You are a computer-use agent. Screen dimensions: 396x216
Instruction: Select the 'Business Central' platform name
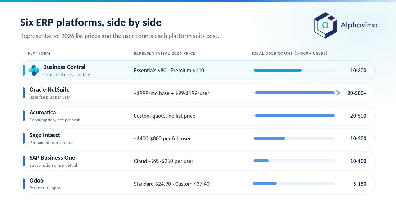[x=64, y=67]
